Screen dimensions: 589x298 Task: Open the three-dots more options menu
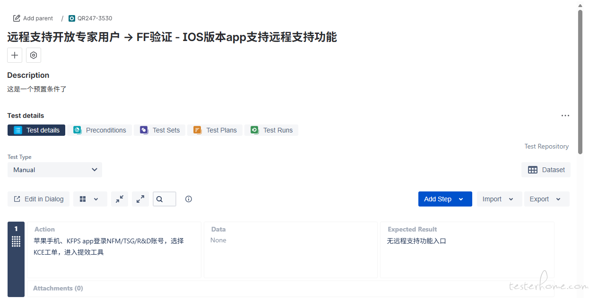click(565, 116)
